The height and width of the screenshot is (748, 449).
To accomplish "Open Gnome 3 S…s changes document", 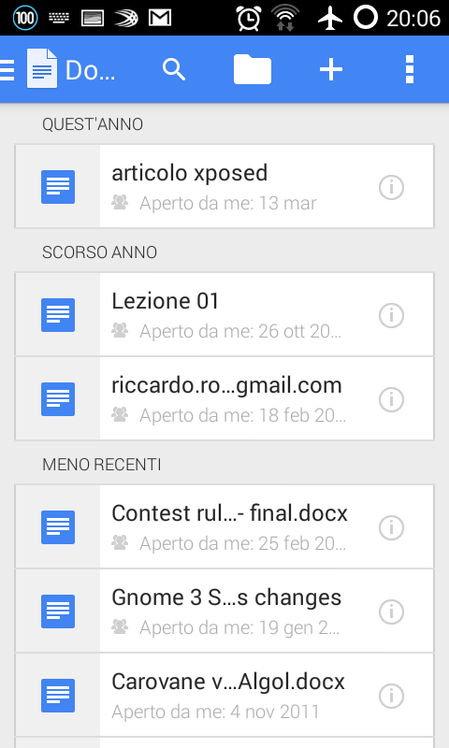I will [224, 611].
